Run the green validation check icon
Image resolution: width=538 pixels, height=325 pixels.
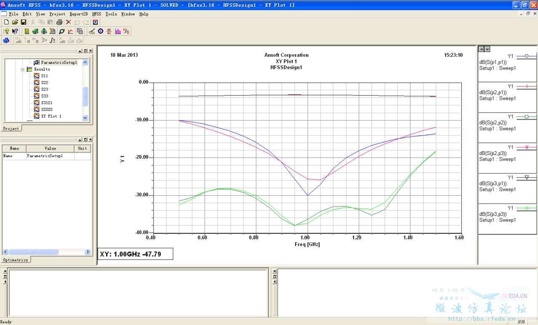point(35,31)
